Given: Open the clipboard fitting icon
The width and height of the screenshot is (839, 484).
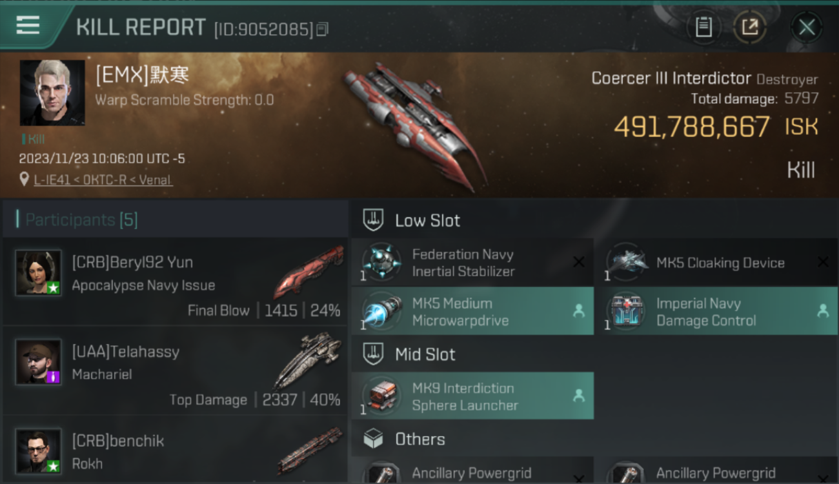Looking at the screenshot, I should click(703, 27).
